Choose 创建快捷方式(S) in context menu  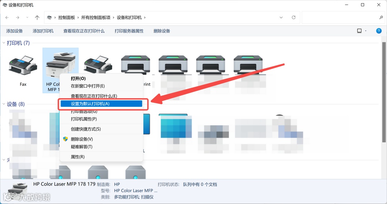tap(101, 129)
